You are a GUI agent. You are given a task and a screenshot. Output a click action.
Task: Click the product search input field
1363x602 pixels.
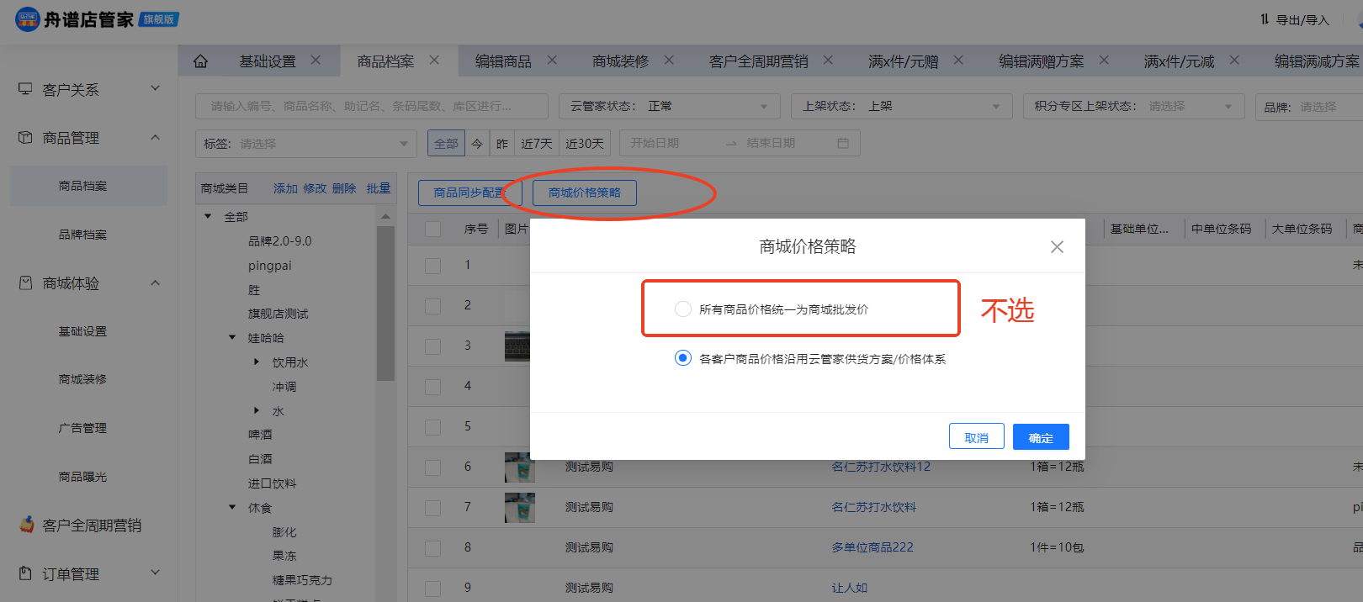pyautogui.click(x=371, y=107)
